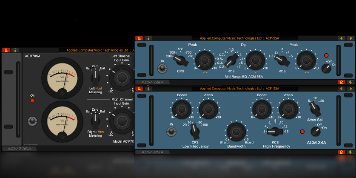Click the lower VU meter on ACM70SA
The height and width of the screenshot is (178, 356).
pyautogui.click(x=62, y=121)
